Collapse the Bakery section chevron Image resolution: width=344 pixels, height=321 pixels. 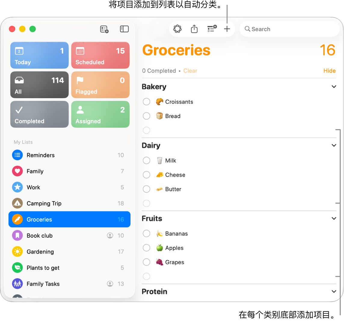(334, 87)
